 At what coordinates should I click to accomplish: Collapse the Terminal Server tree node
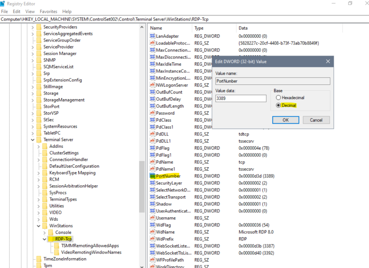[33, 140]
